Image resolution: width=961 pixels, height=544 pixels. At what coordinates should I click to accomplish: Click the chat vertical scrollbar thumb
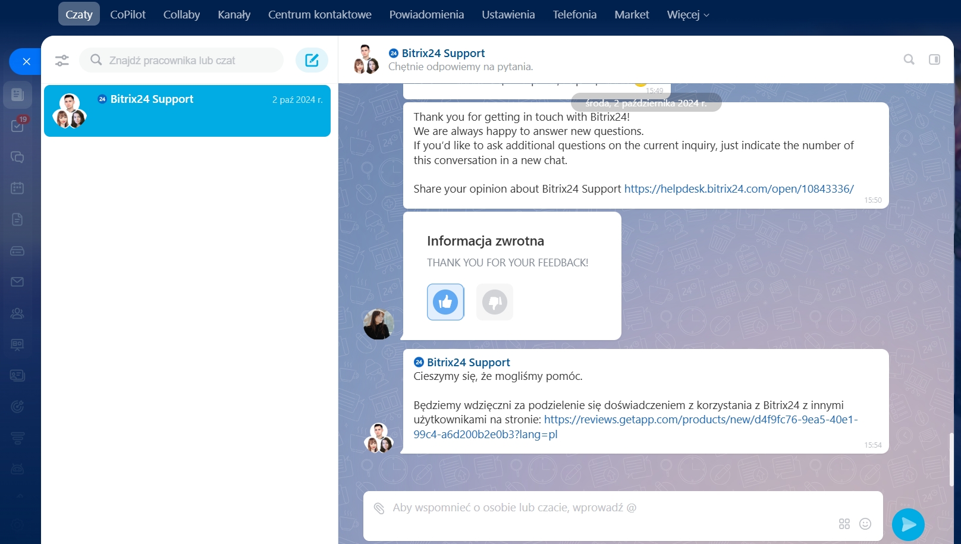[x=951, y=460]
